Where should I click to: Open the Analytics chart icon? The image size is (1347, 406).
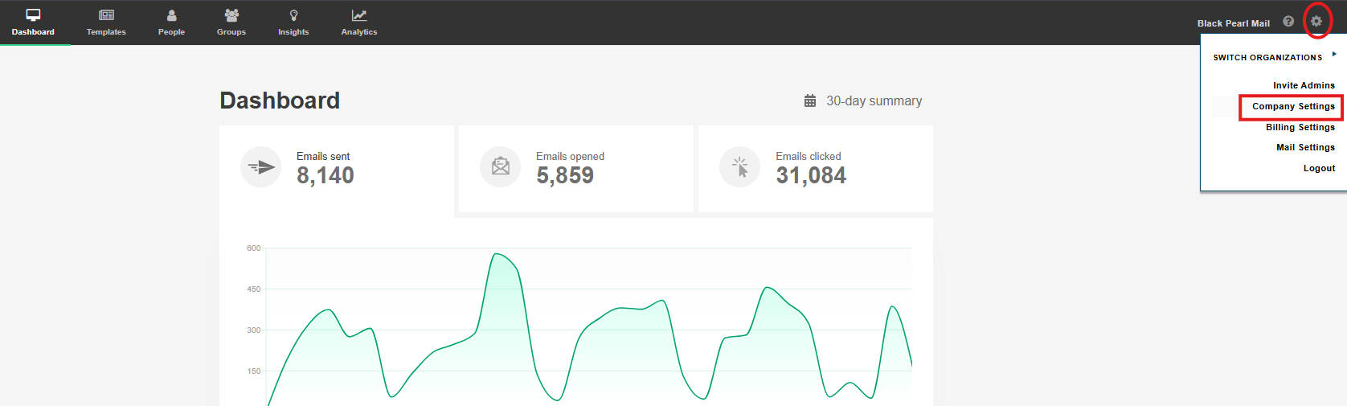(358, 15)
